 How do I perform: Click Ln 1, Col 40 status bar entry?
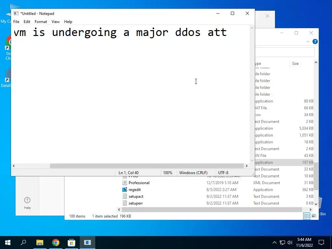[x=128, y=172]
